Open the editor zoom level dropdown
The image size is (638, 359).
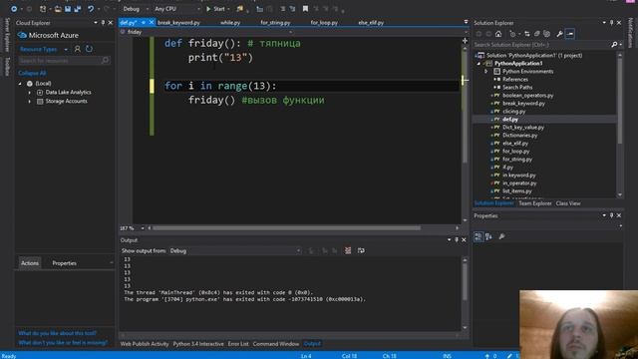[x=142, y=228]
